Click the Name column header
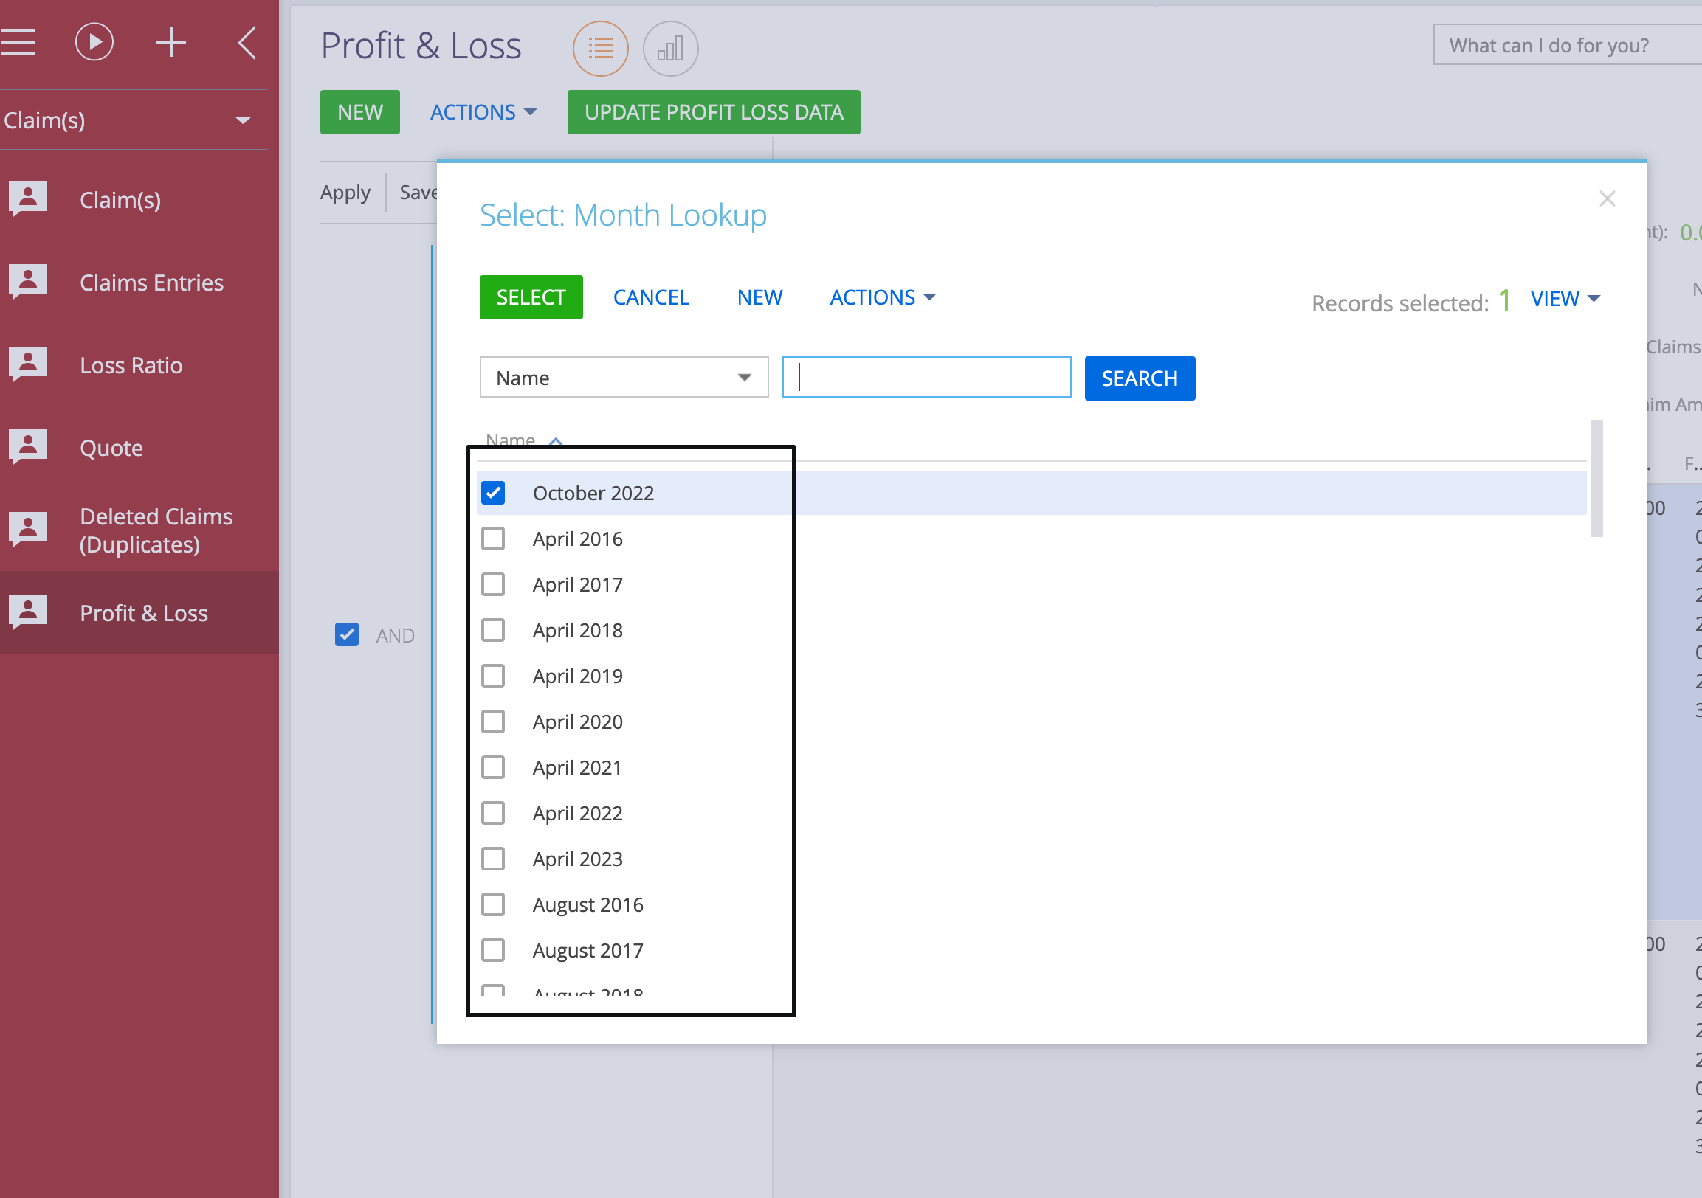 510,440
